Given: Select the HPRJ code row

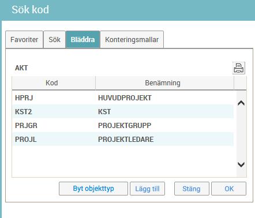Looking at the screenshot, I should point(123,98).
